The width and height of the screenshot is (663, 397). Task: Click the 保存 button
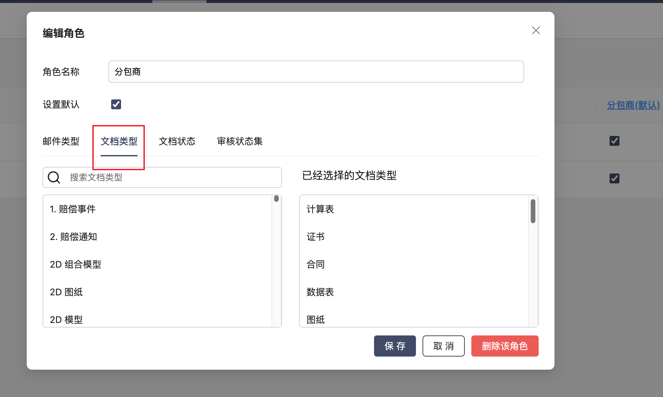395,346
